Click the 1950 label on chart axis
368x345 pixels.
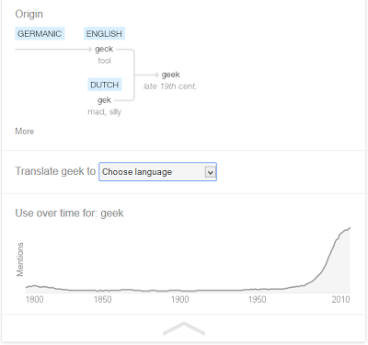click(257, 299)
